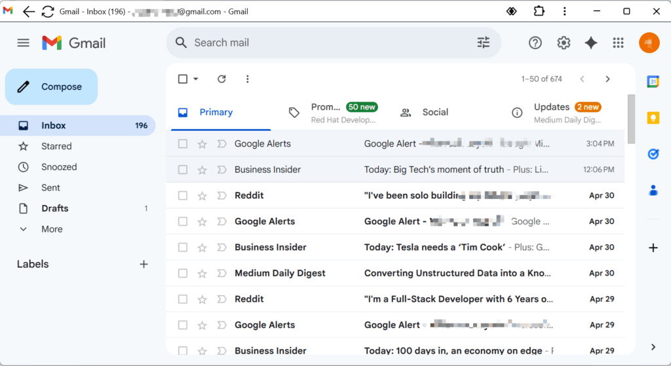Screen dimensions: 671x366
Task: Open the Gemini sparkle icon
Action: click(591, 43)
